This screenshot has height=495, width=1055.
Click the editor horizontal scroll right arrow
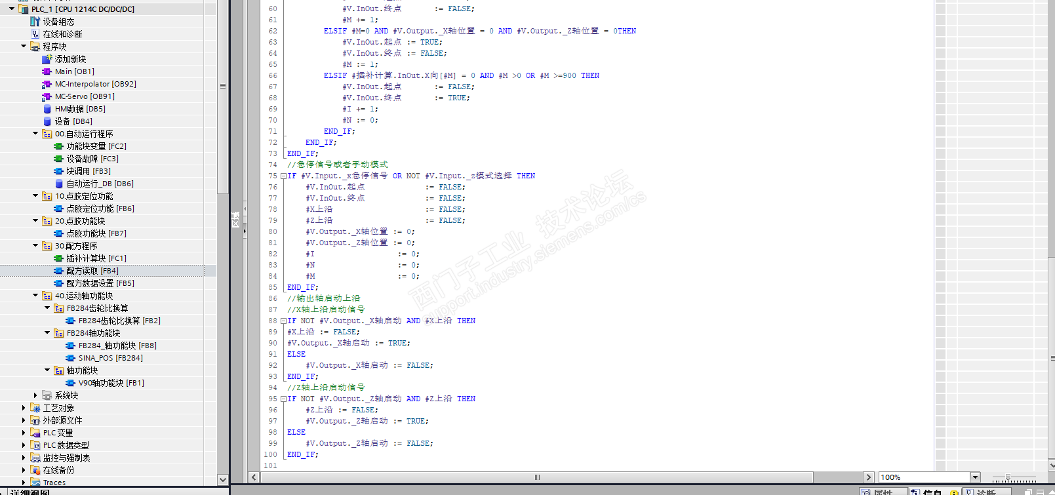click(x=869, y=477)
